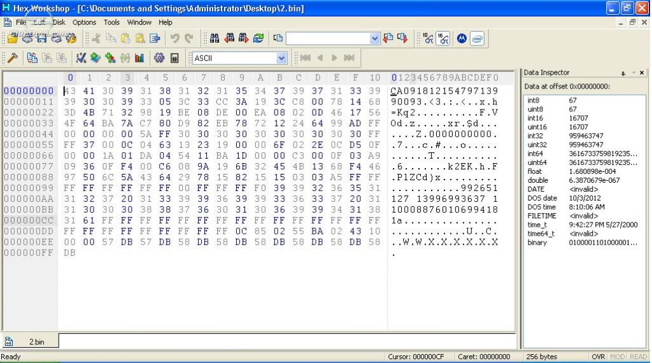
Task: Click the Goto forward red right-arrow icon
Action: (x=402, y=38)
